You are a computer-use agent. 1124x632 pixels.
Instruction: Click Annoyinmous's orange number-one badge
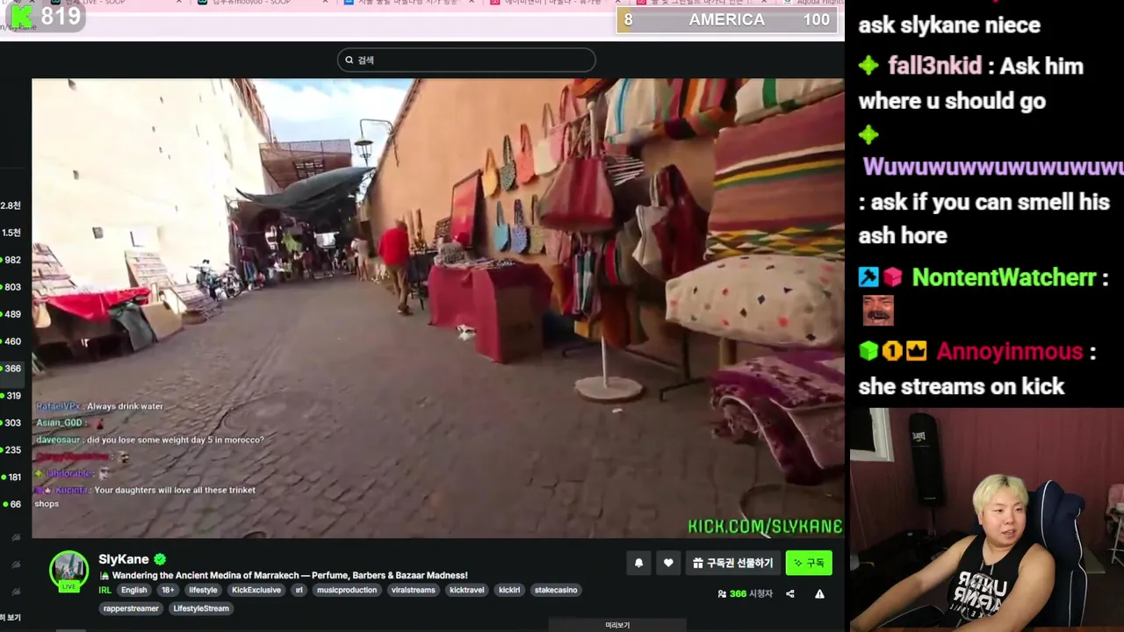click(892, 351)
